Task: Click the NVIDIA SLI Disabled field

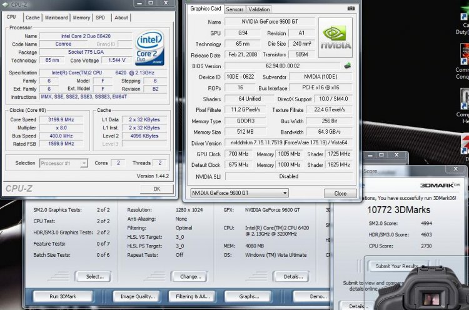Action: (x=289, y=176)
